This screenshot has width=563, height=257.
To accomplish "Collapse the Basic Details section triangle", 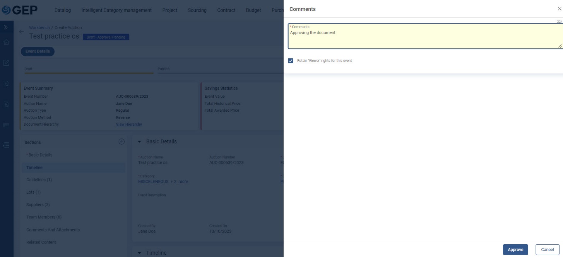I will click(x=140, y=142).
